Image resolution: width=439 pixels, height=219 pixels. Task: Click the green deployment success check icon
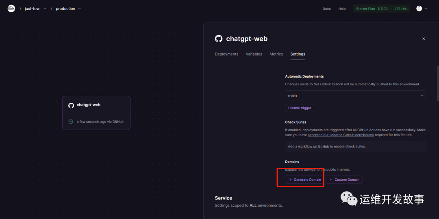71,121
